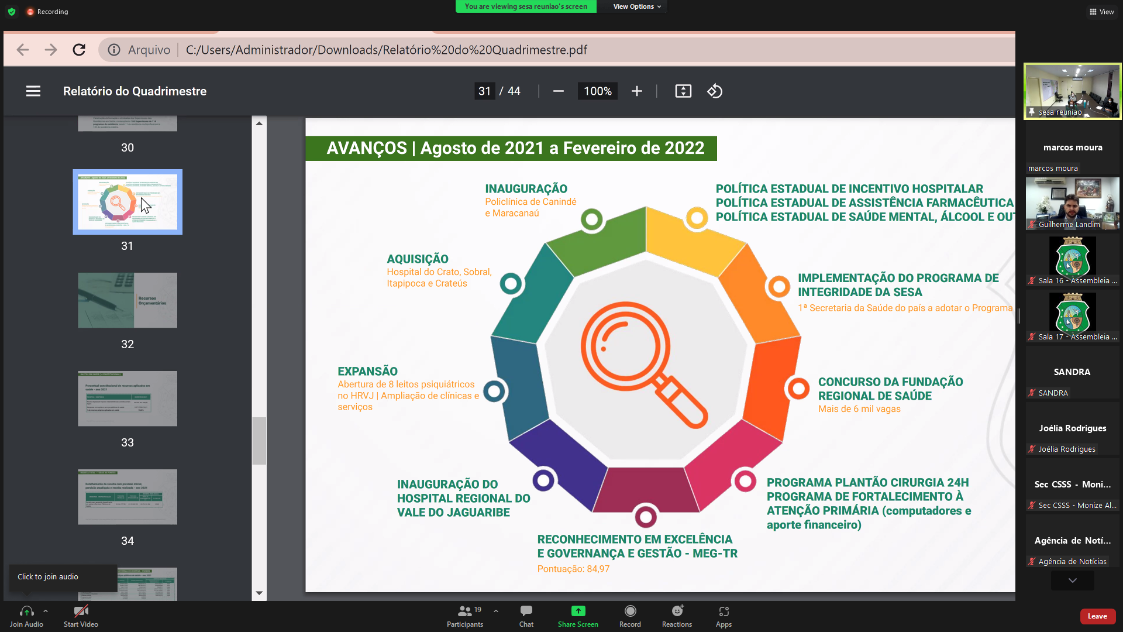Open the Chat panel
The image size is (1123, 632).
point(526,616)
